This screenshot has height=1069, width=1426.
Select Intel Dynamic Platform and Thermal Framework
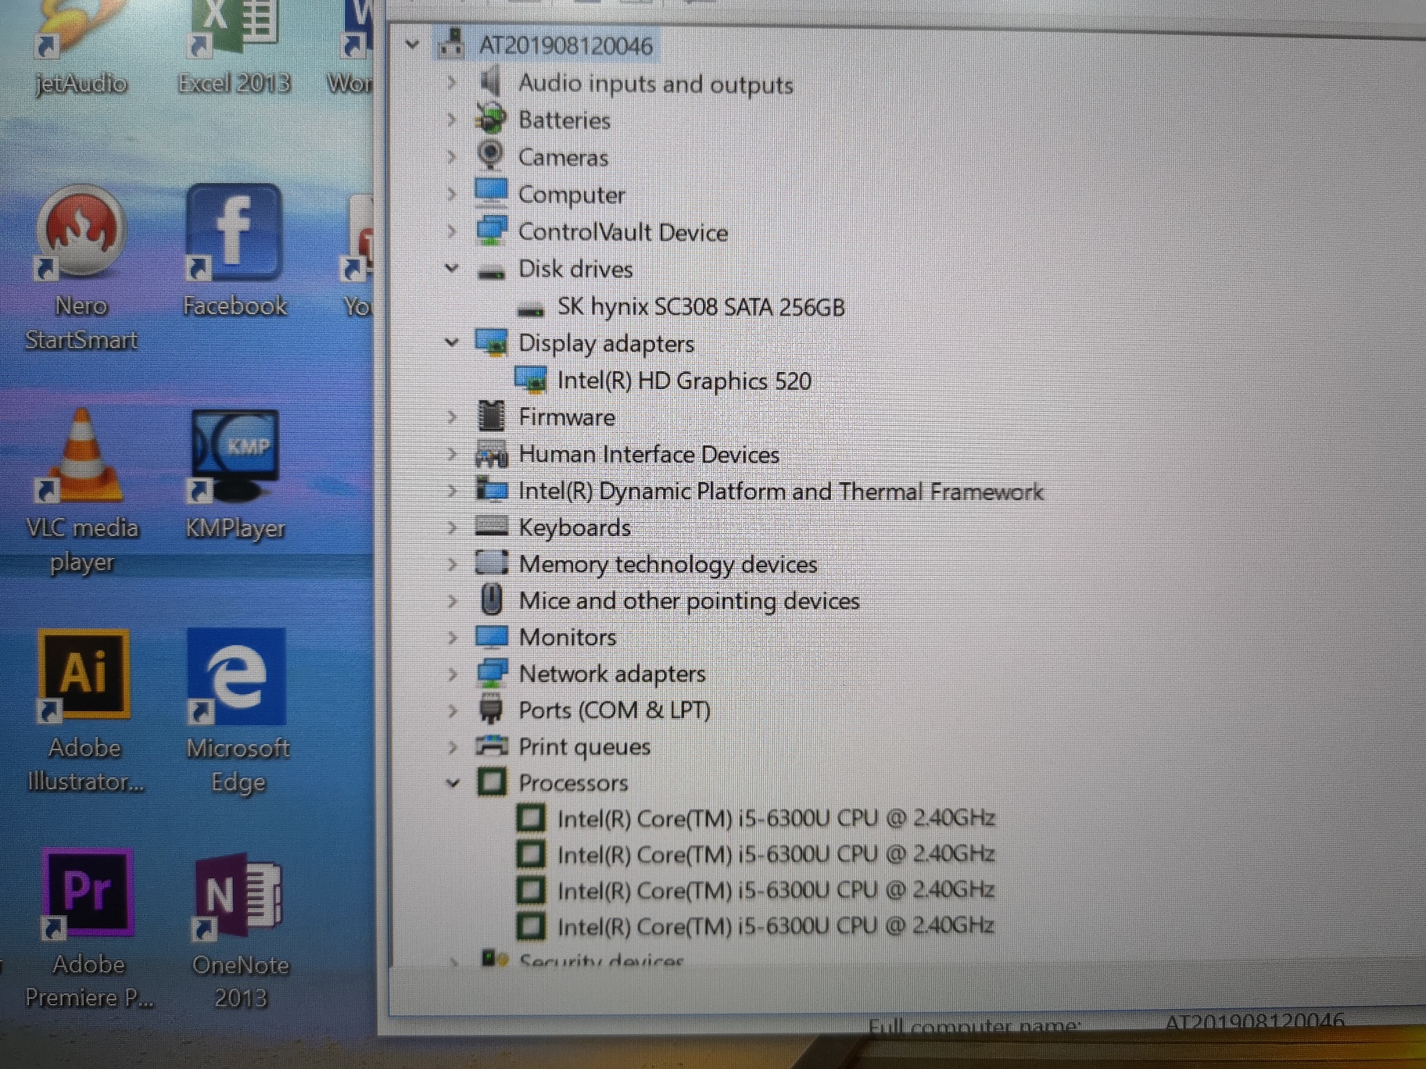point(781,491)
